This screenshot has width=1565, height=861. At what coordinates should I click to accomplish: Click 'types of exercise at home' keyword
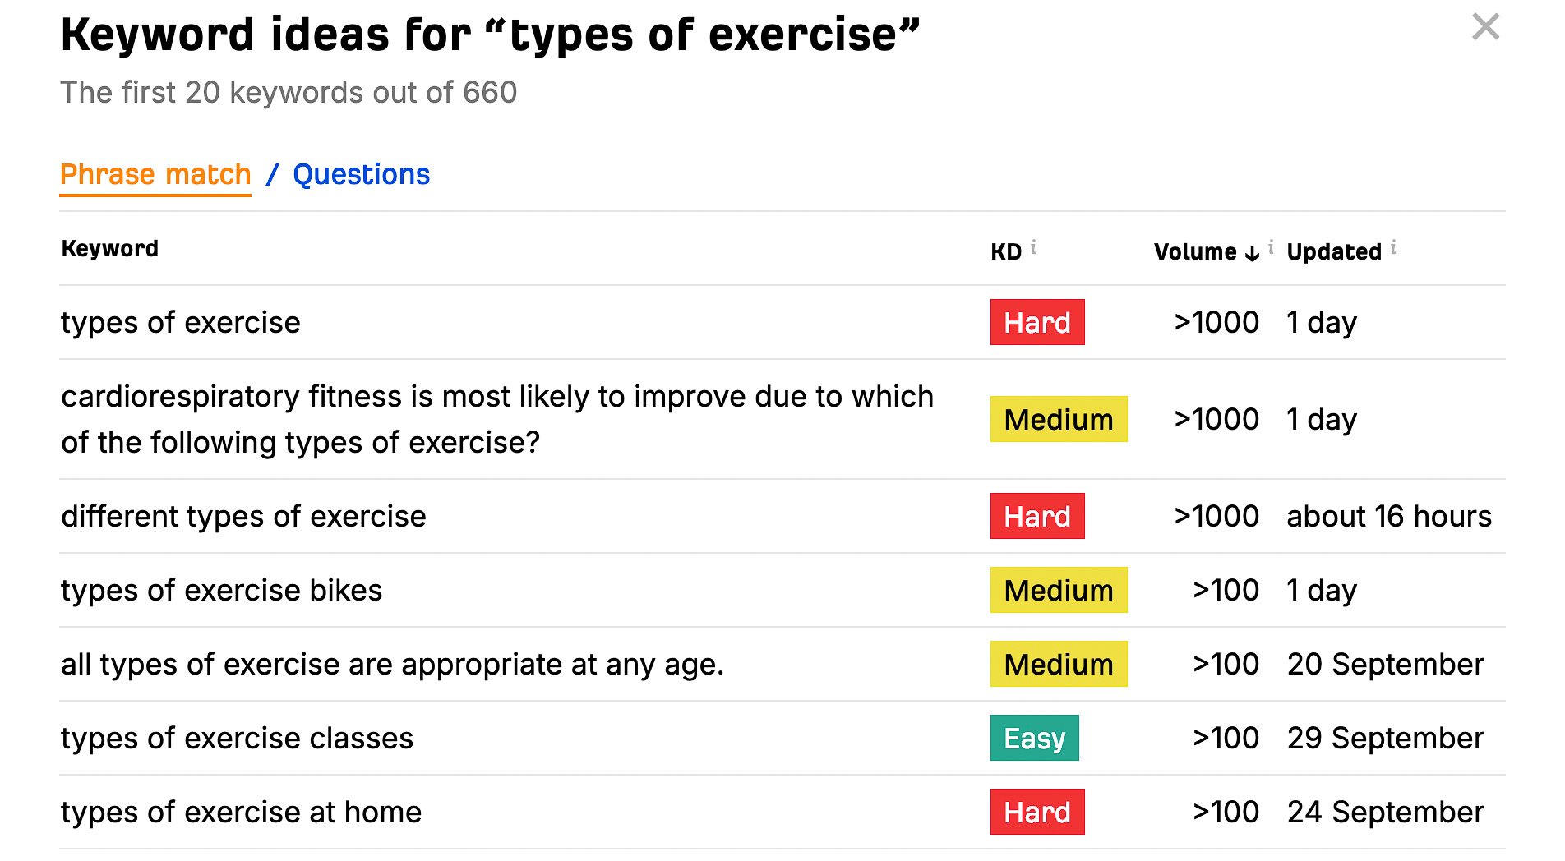pos(241,812)
